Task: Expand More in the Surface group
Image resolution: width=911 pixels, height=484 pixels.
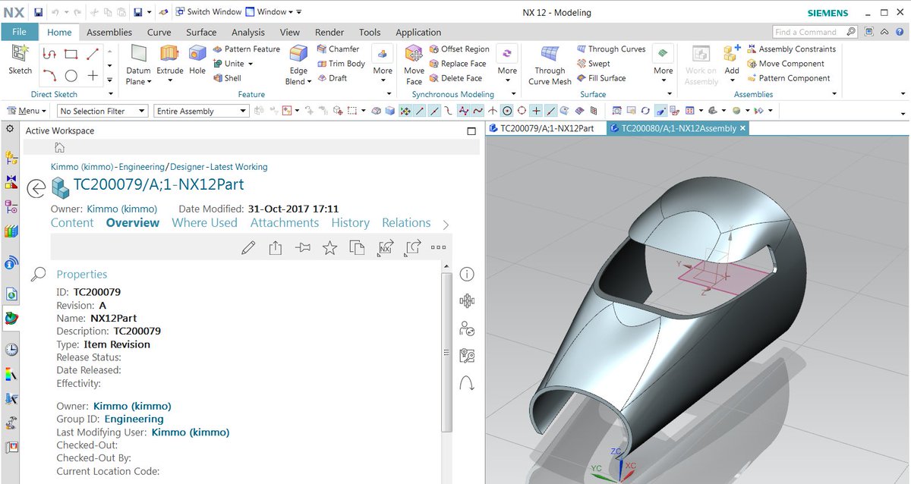Action: coord(664,64)
